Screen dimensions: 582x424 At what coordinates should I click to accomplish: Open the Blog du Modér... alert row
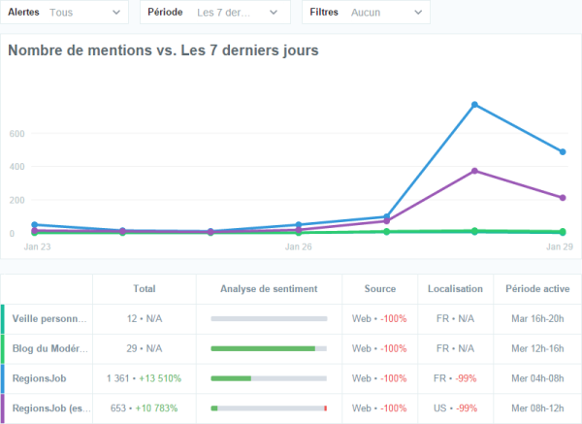pos(50,348)
